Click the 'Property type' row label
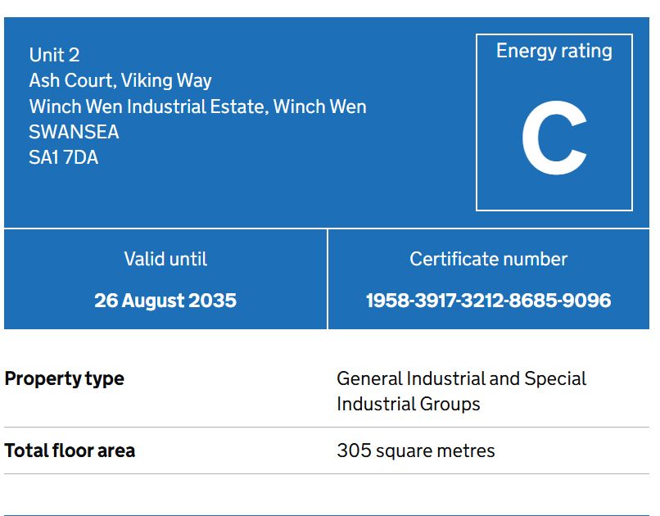The height and width of the screenshot is (516, 660). (x=65, y=378)
